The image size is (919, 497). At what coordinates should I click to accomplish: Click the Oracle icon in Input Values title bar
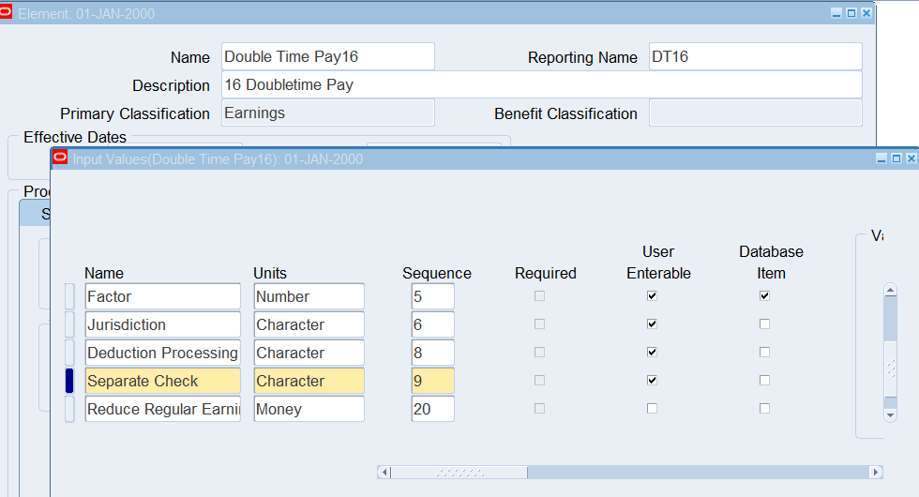(x=60, y=158)
